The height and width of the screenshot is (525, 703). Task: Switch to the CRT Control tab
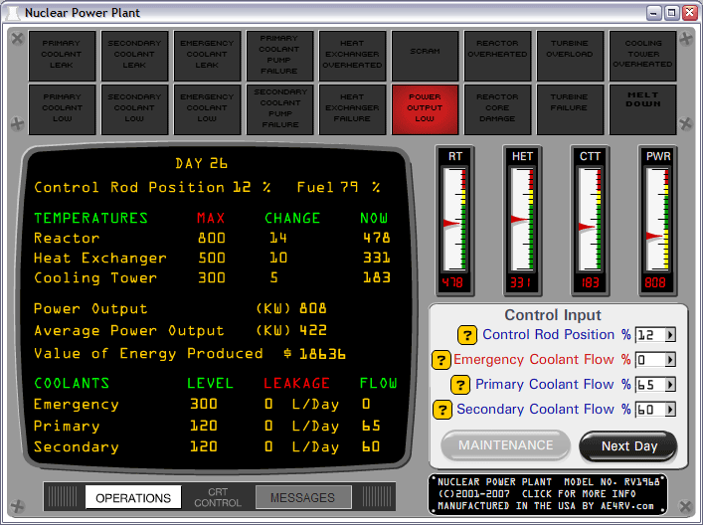coord(218,497)
